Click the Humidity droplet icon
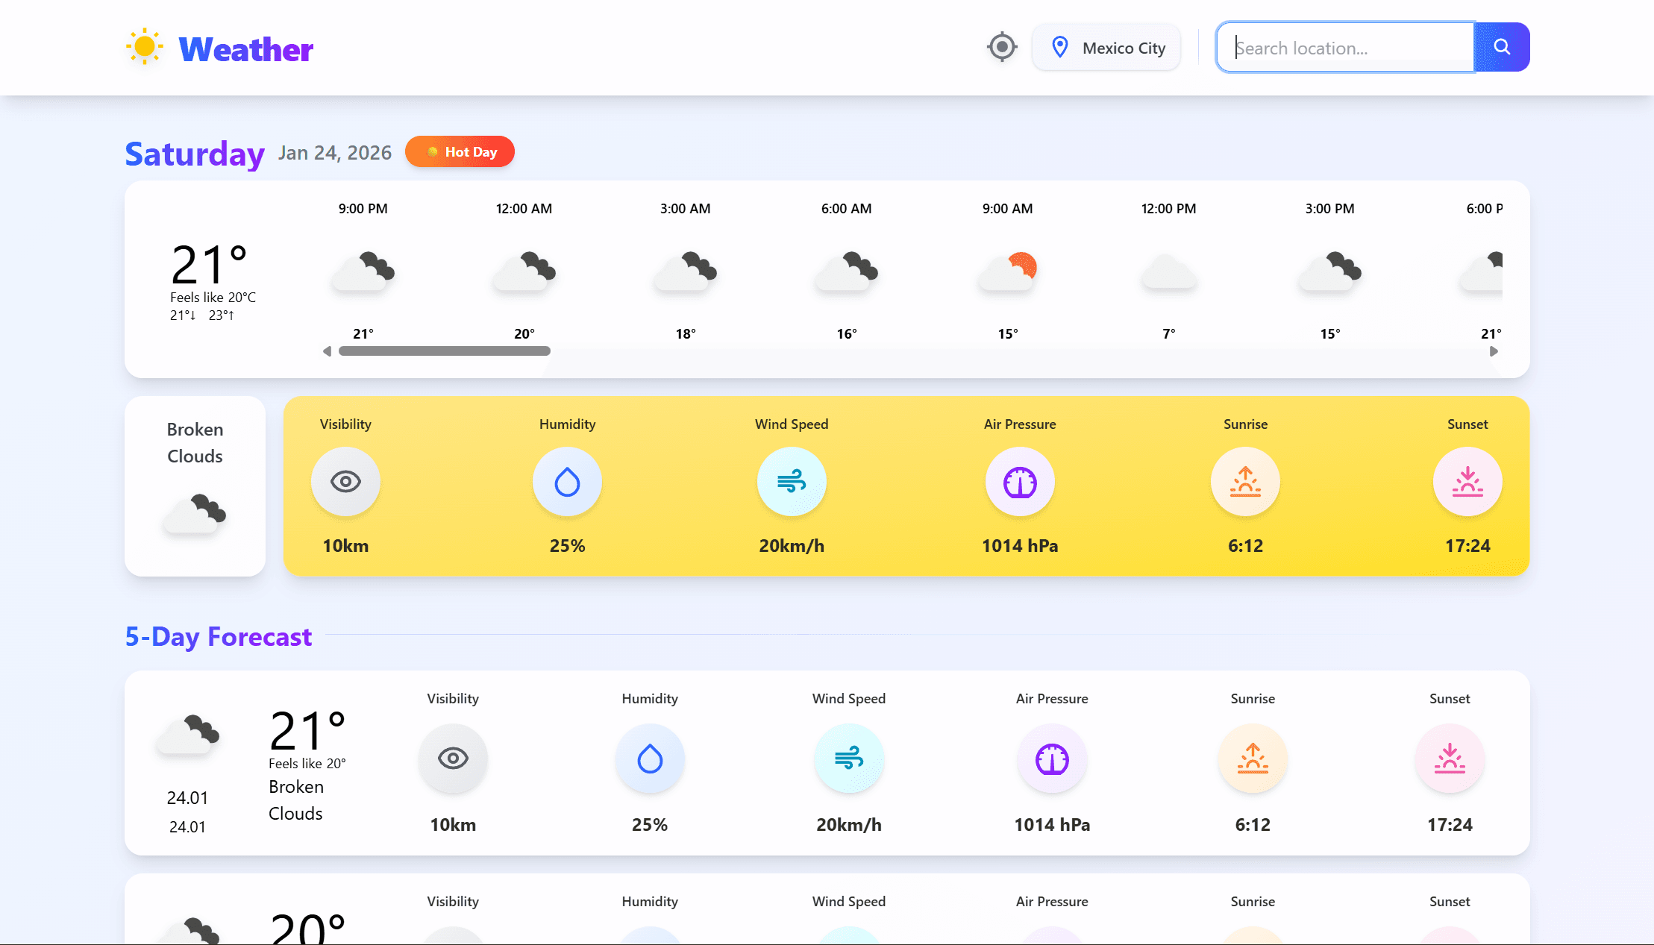This screenshot has height=945, width=1654. (x=567, y=482)
